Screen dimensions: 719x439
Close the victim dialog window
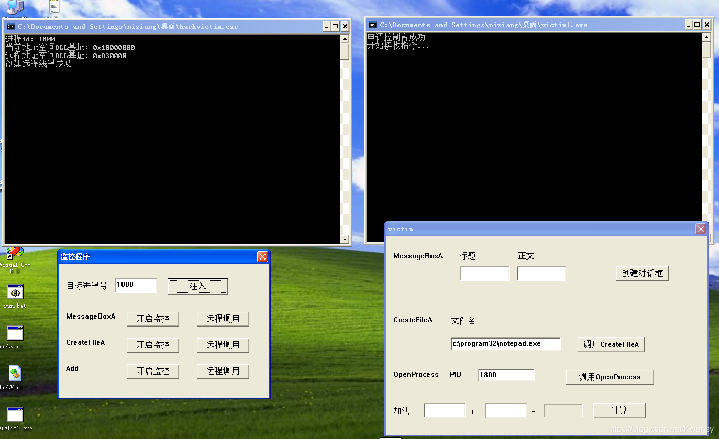pyautogui.click(x=701, y=229)
